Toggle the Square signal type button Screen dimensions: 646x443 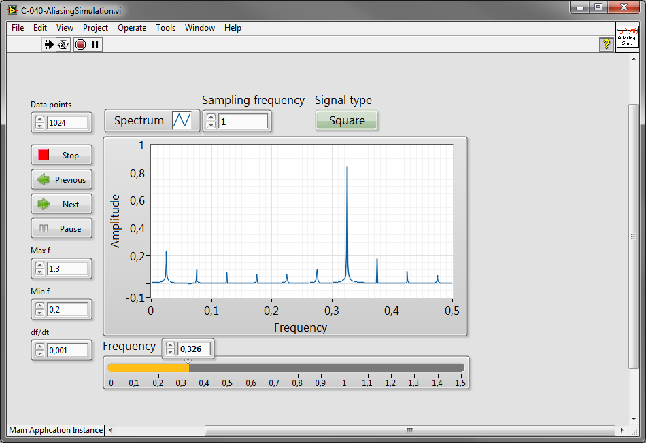click(x=347, y=121)
